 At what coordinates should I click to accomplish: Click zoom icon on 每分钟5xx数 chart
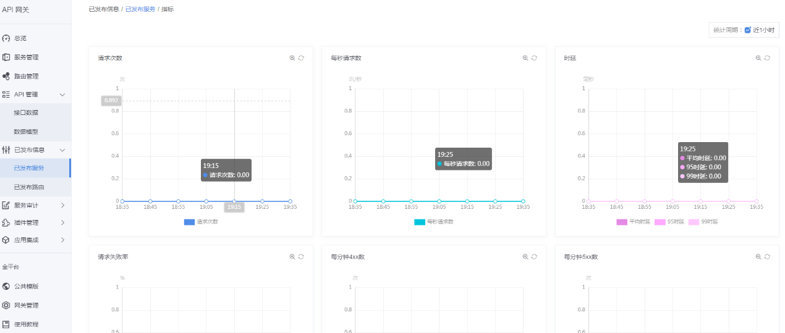click(x=758, y=257)
